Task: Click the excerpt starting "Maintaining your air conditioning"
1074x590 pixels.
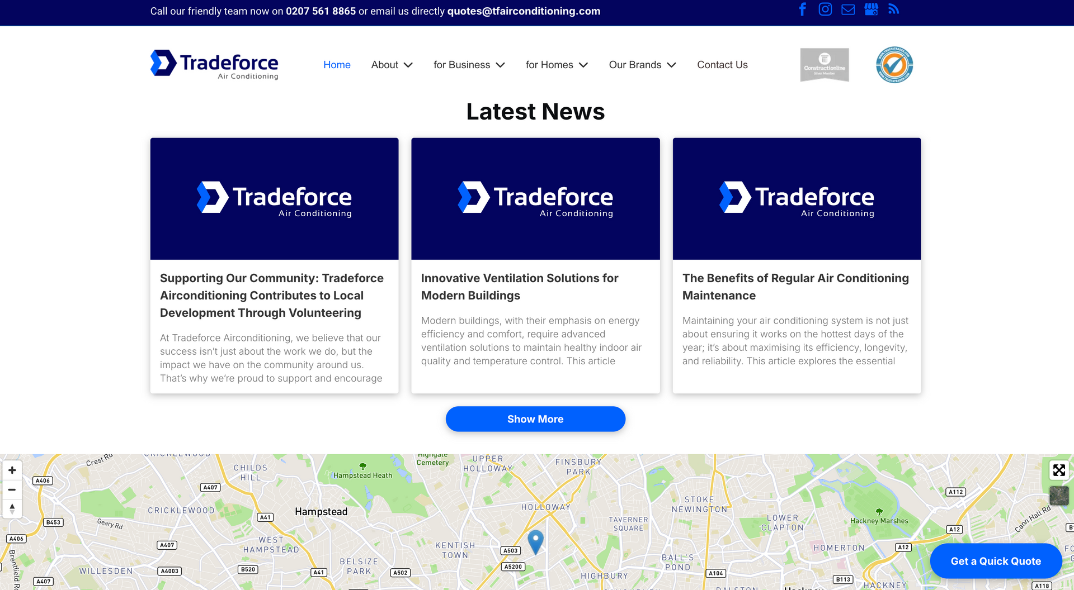Action: point(795,341)
